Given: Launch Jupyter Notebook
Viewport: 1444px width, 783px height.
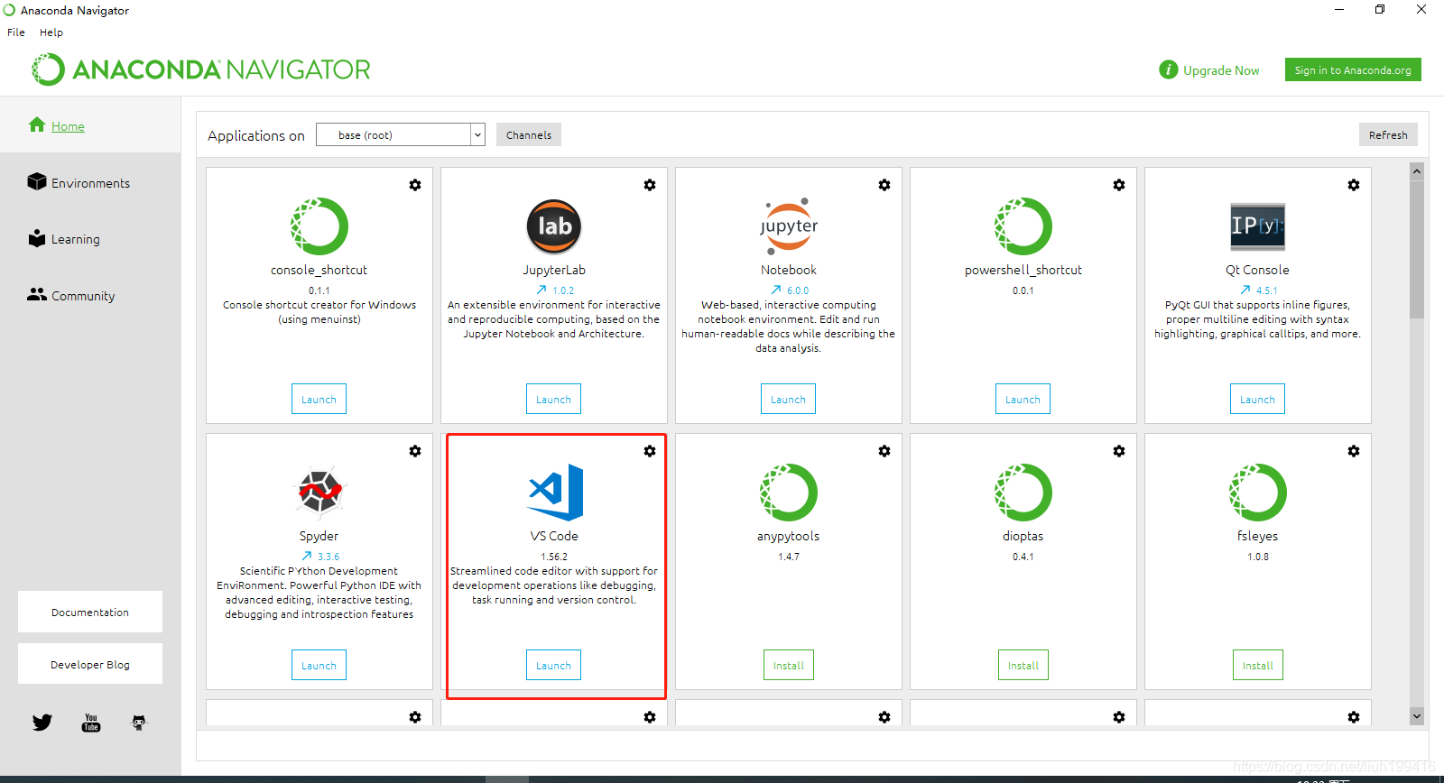Looking at the screenshot, I should (788, 399).
